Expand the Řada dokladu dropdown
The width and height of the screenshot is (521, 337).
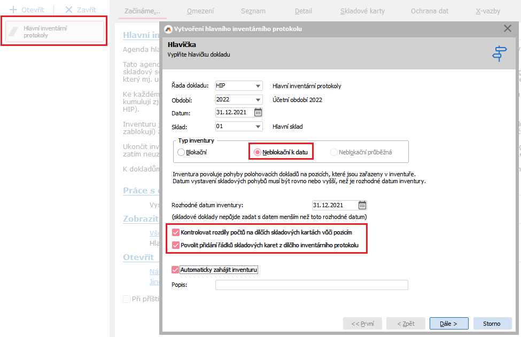[258, 86]
